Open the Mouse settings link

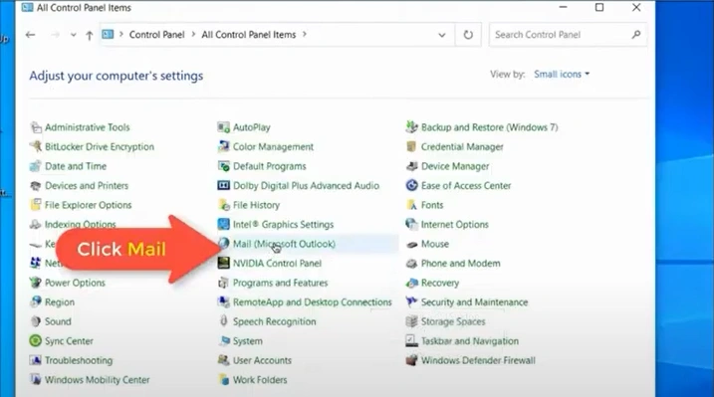click(x=435, y=244)
